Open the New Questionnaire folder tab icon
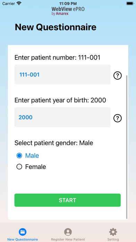This screenshot has width=136, height=242. pos(23,232)
